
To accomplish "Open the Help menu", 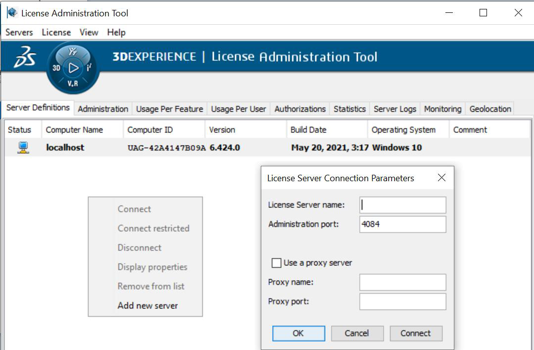I will pyautogui.click(x=116, y=32).
